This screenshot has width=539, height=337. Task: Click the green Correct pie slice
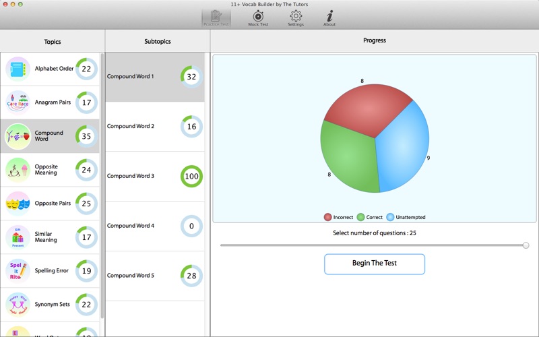pos(347,158)
